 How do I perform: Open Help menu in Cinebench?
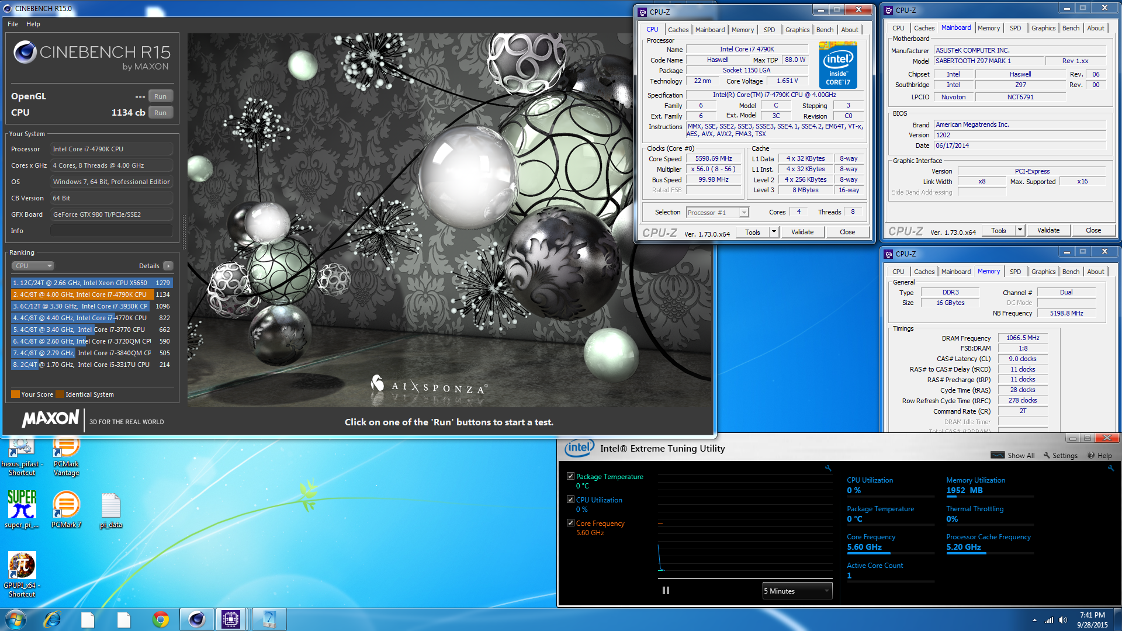(33, 24)
